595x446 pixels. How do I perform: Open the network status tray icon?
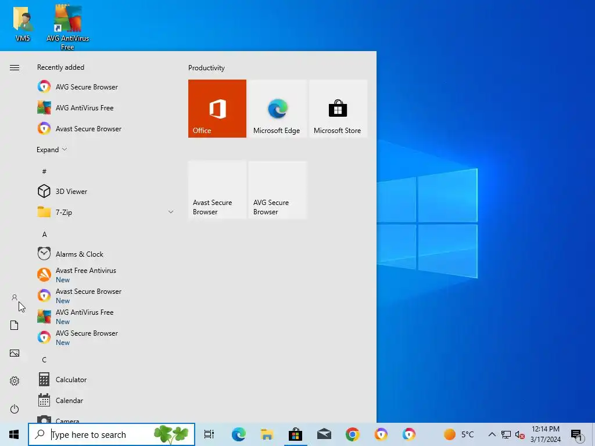(506, 434)
